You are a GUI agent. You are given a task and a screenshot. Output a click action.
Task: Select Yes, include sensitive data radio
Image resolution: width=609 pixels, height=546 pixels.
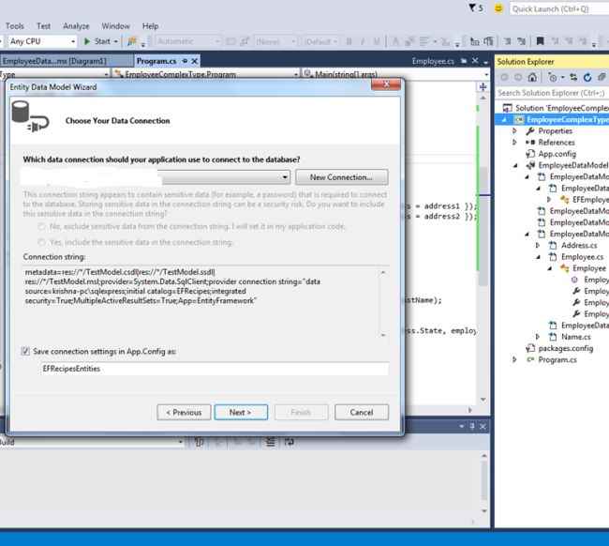(x=41, y=242)
